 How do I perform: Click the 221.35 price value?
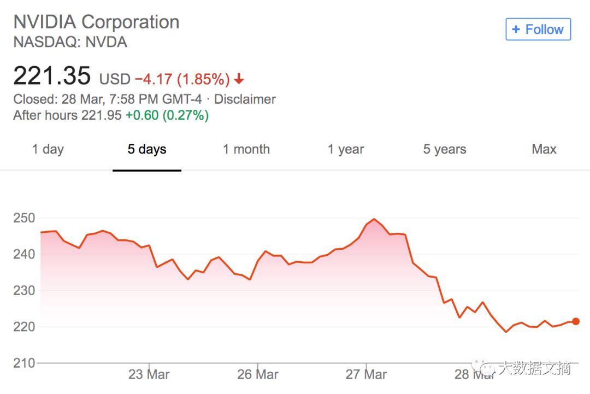tap(52, 76)
